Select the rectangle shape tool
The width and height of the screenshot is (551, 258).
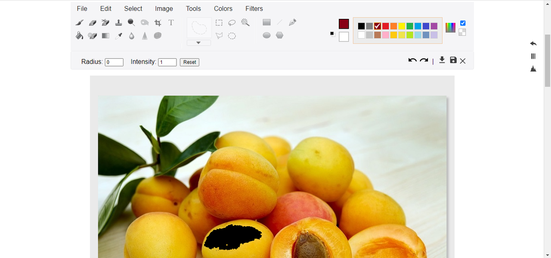pyautogui.click(x=266, y=22)
